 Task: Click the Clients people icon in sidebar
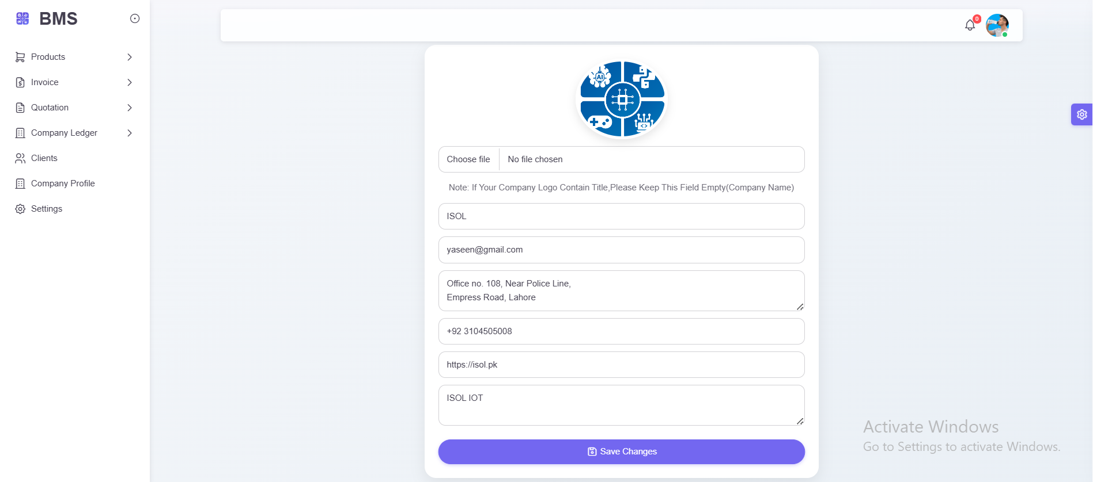pos(20,158)
